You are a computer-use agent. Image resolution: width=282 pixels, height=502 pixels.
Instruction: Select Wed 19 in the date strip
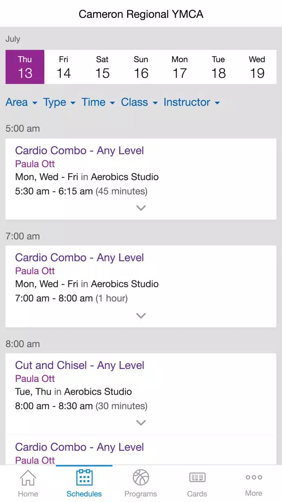click(x=257, y=67)
